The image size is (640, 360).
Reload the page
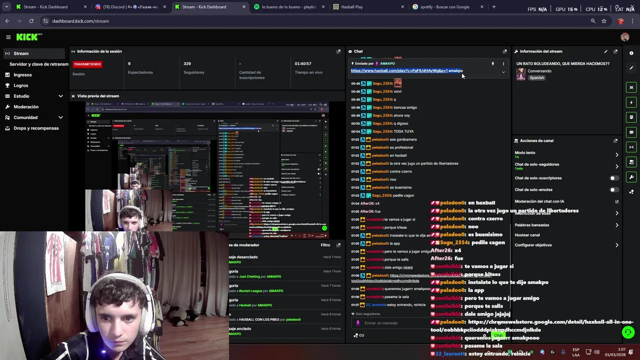(x=31, y=21)
